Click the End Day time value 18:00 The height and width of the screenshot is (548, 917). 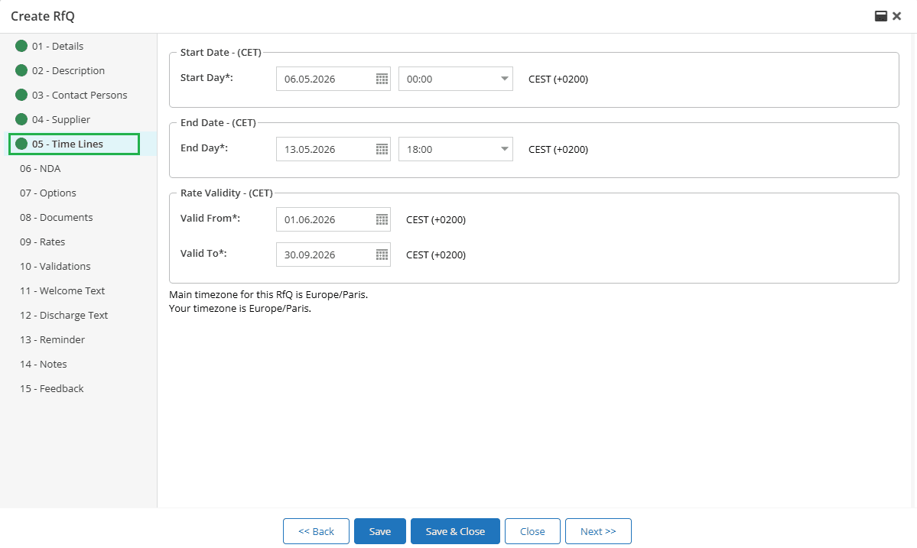pos(419,150)
